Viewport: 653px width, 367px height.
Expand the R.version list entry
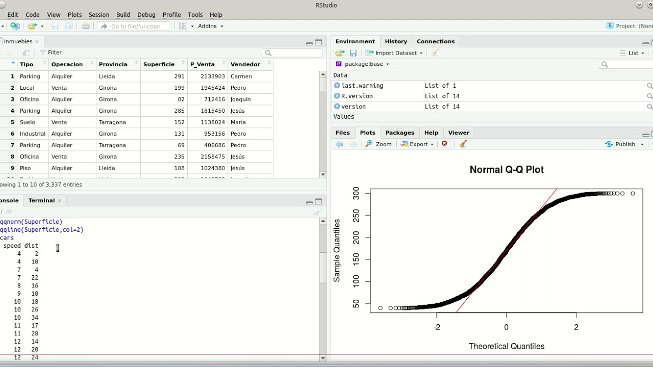coord(337,96)
